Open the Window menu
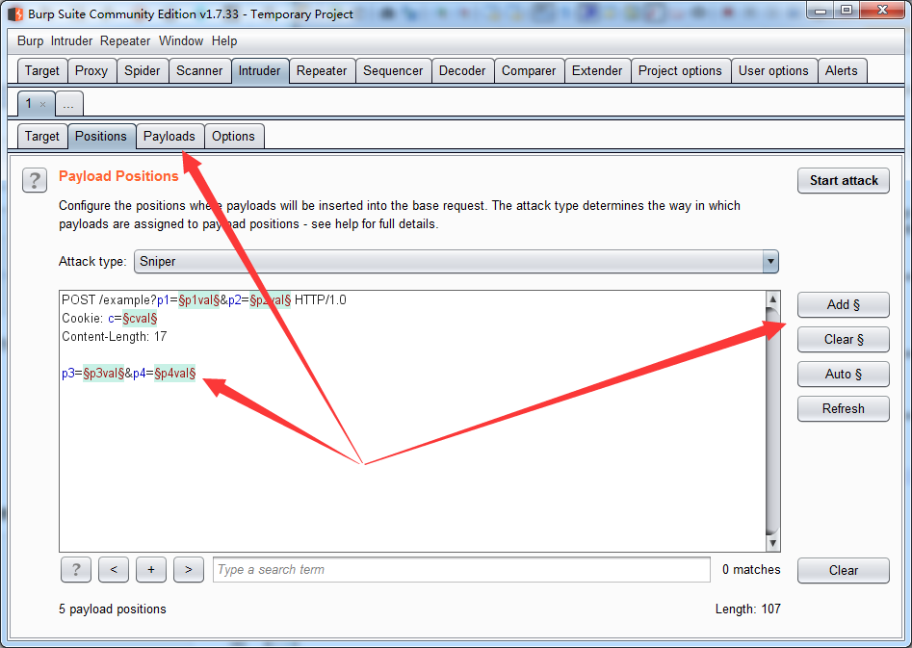The height and width of the screenshot is (648, 912). coord(181,40)
